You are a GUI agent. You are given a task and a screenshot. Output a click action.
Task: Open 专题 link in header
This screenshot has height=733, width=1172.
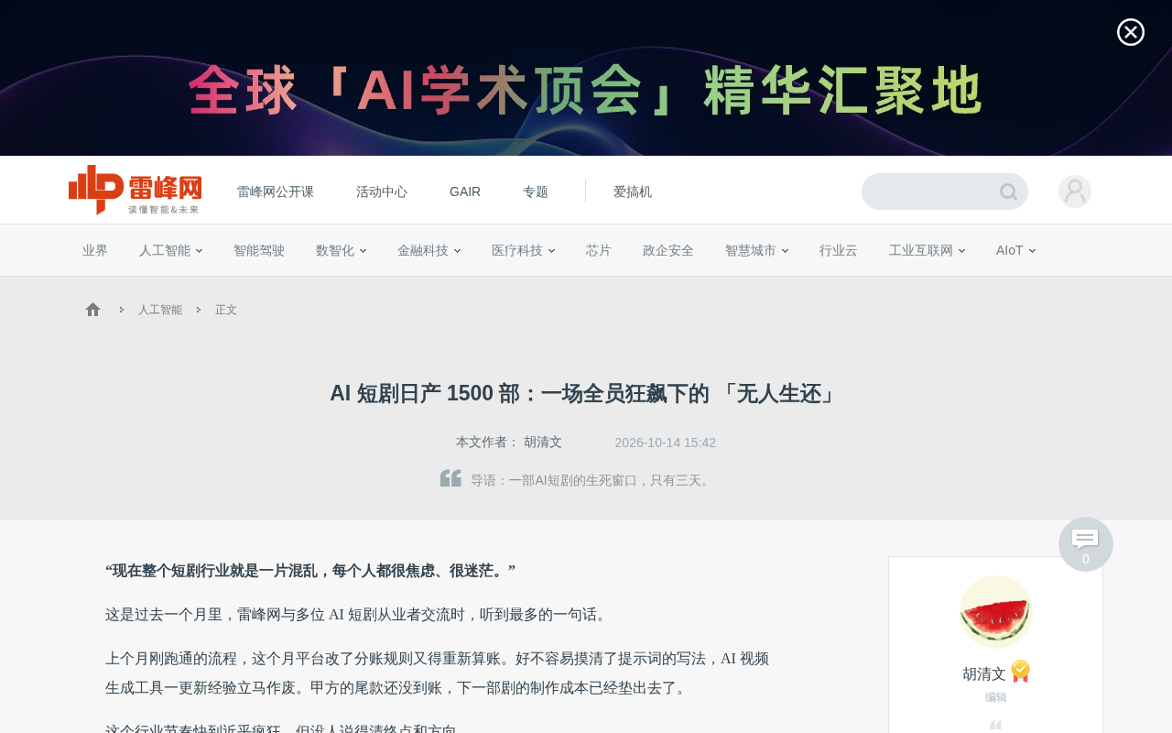(x=536, y=191)
